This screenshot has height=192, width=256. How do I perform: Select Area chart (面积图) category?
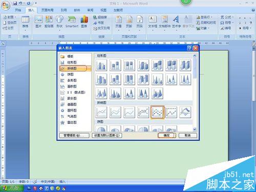(75, 87)
